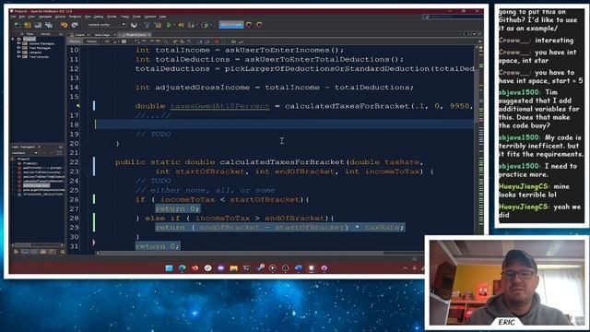Screen dimensions: 590x332
Task: Show hidden system tray icons with the chevron
Action: coord(405,268)
